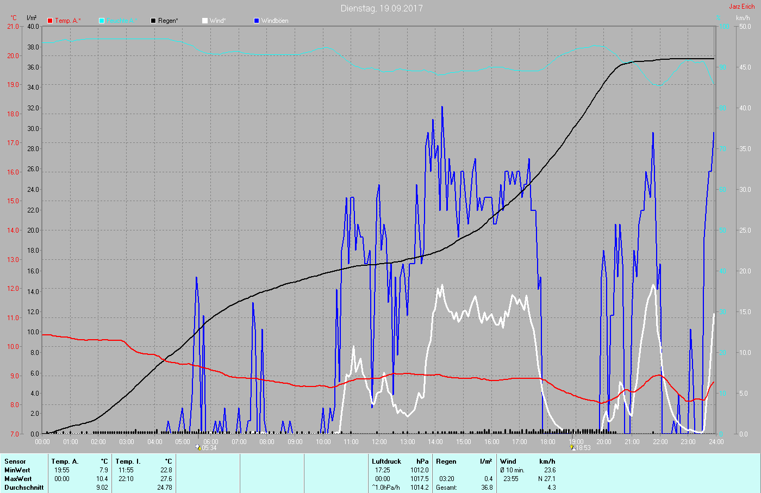Click the MinWert row label
Viewport: 761px width, 493px height.
(17, 470)
